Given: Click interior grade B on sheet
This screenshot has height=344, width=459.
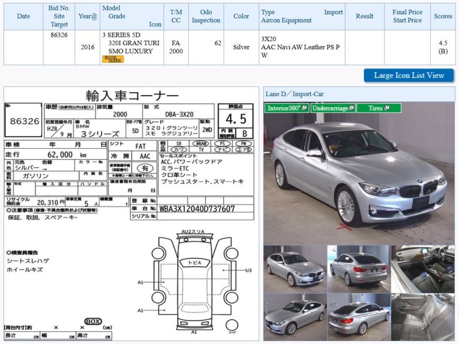Looking at the screenshot, I should point(245,134).
